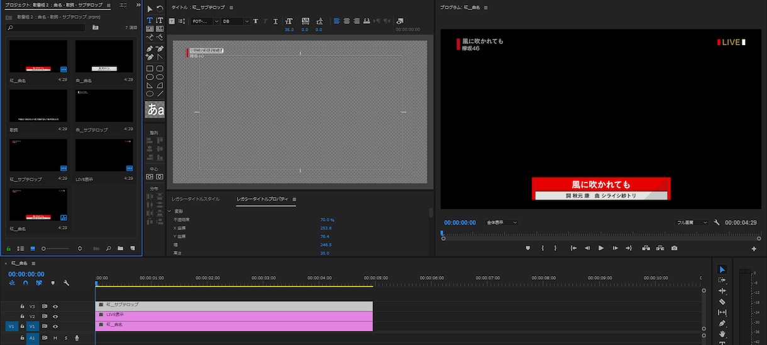Select the 紅_曲名 thumbnail at top of the bin
The width and height of the screenshot is (767, 345).
pyautogui.click(x=38, y=56)
